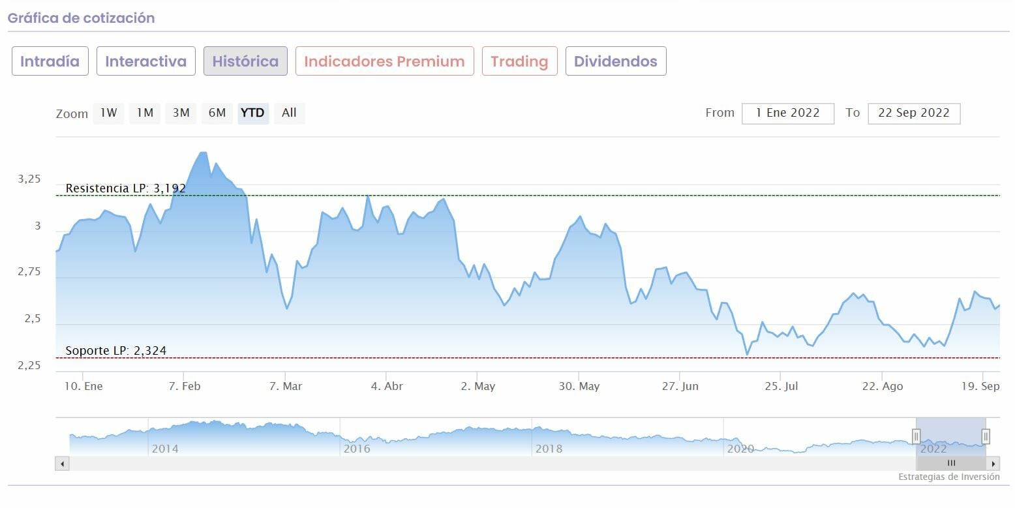Click the From date field
The image size is (1015, 508).
coord(787,113)
